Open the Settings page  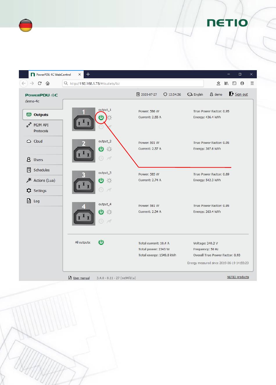(x=43, y=191)
